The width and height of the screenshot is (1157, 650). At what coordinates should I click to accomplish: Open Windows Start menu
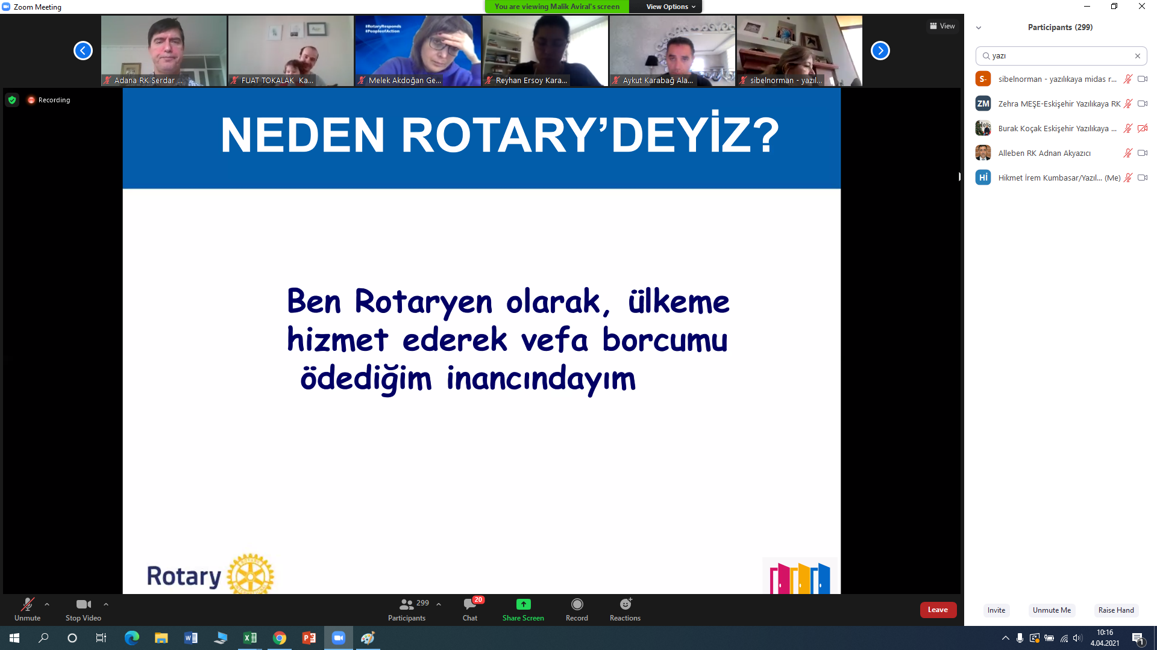click(x=14, y=638)
